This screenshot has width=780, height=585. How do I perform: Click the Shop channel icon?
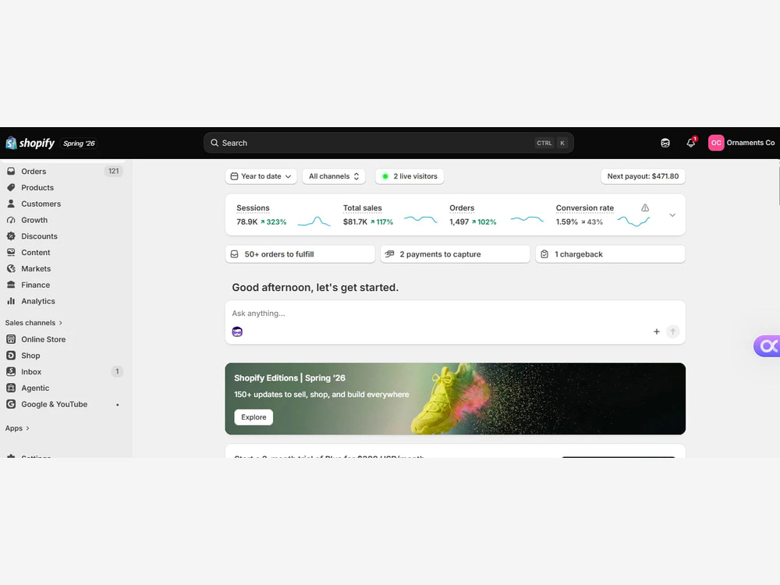click(11, 355)
